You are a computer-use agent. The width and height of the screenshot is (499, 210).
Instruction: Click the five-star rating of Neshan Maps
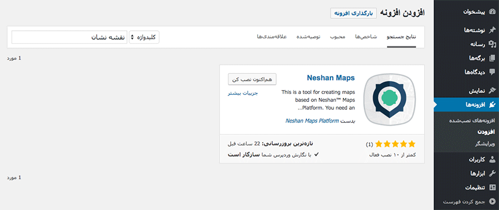395,144
